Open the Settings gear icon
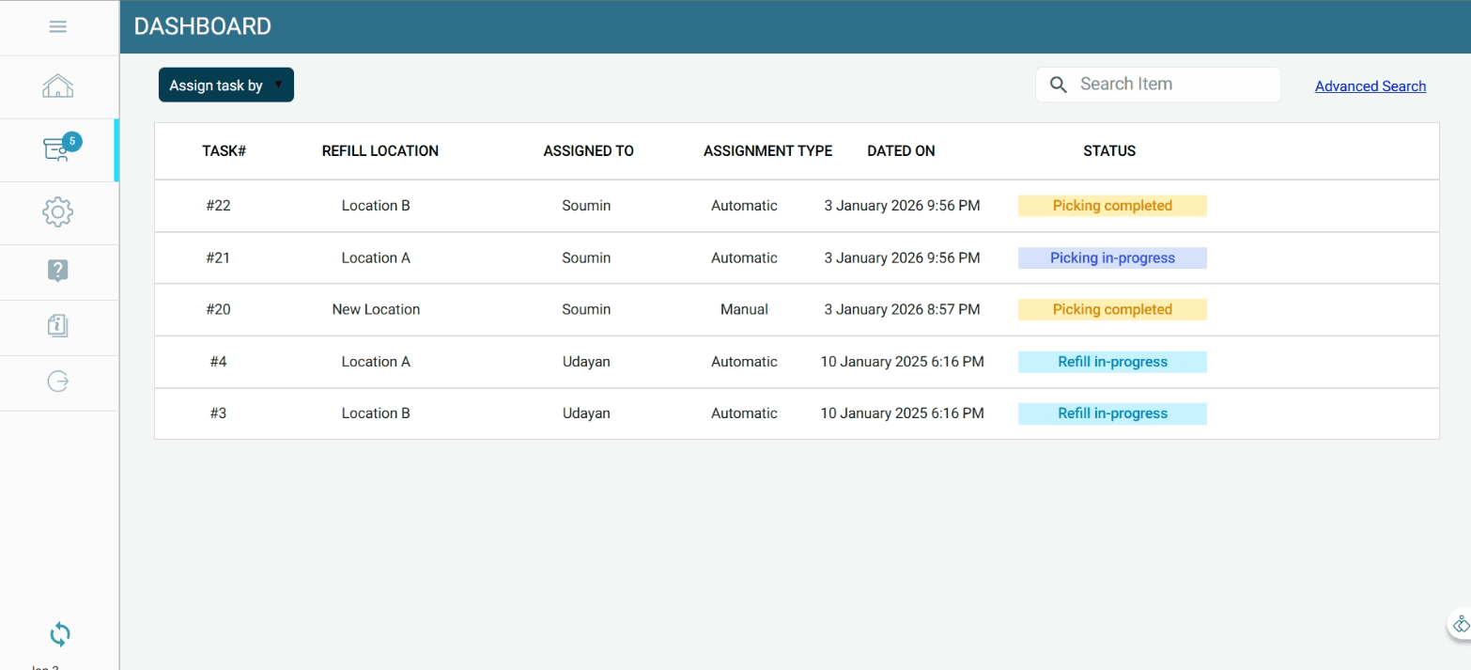This screenshot has width=1471, height=670. click(58, 212)
